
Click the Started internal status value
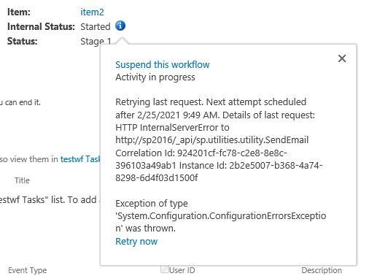tap(96, 26)
